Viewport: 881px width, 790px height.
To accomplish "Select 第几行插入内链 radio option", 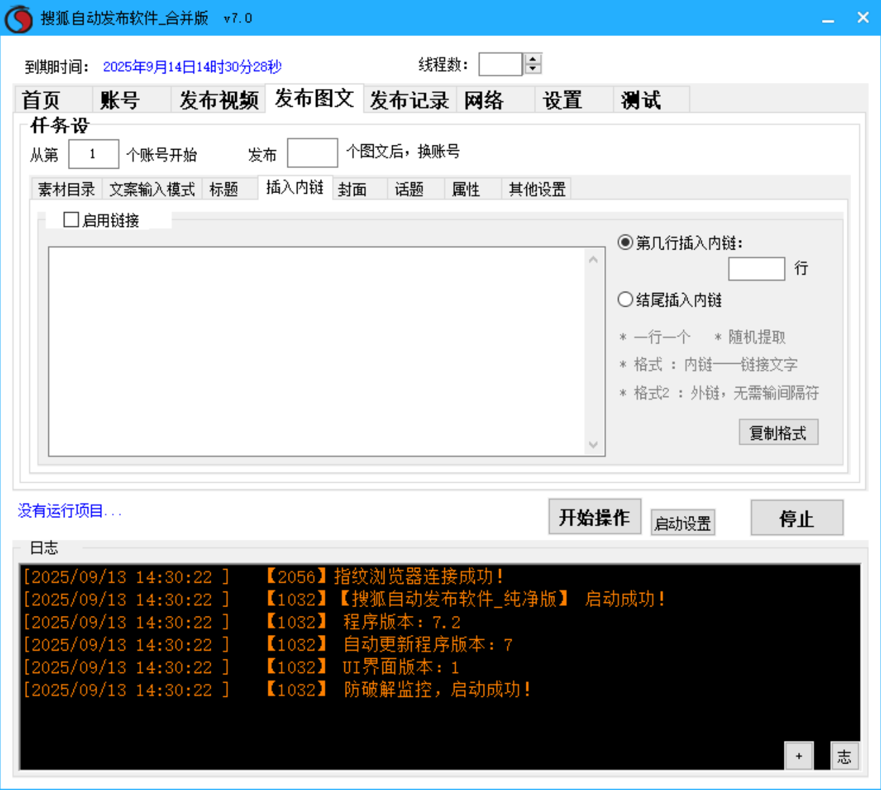I will [625, 243].
